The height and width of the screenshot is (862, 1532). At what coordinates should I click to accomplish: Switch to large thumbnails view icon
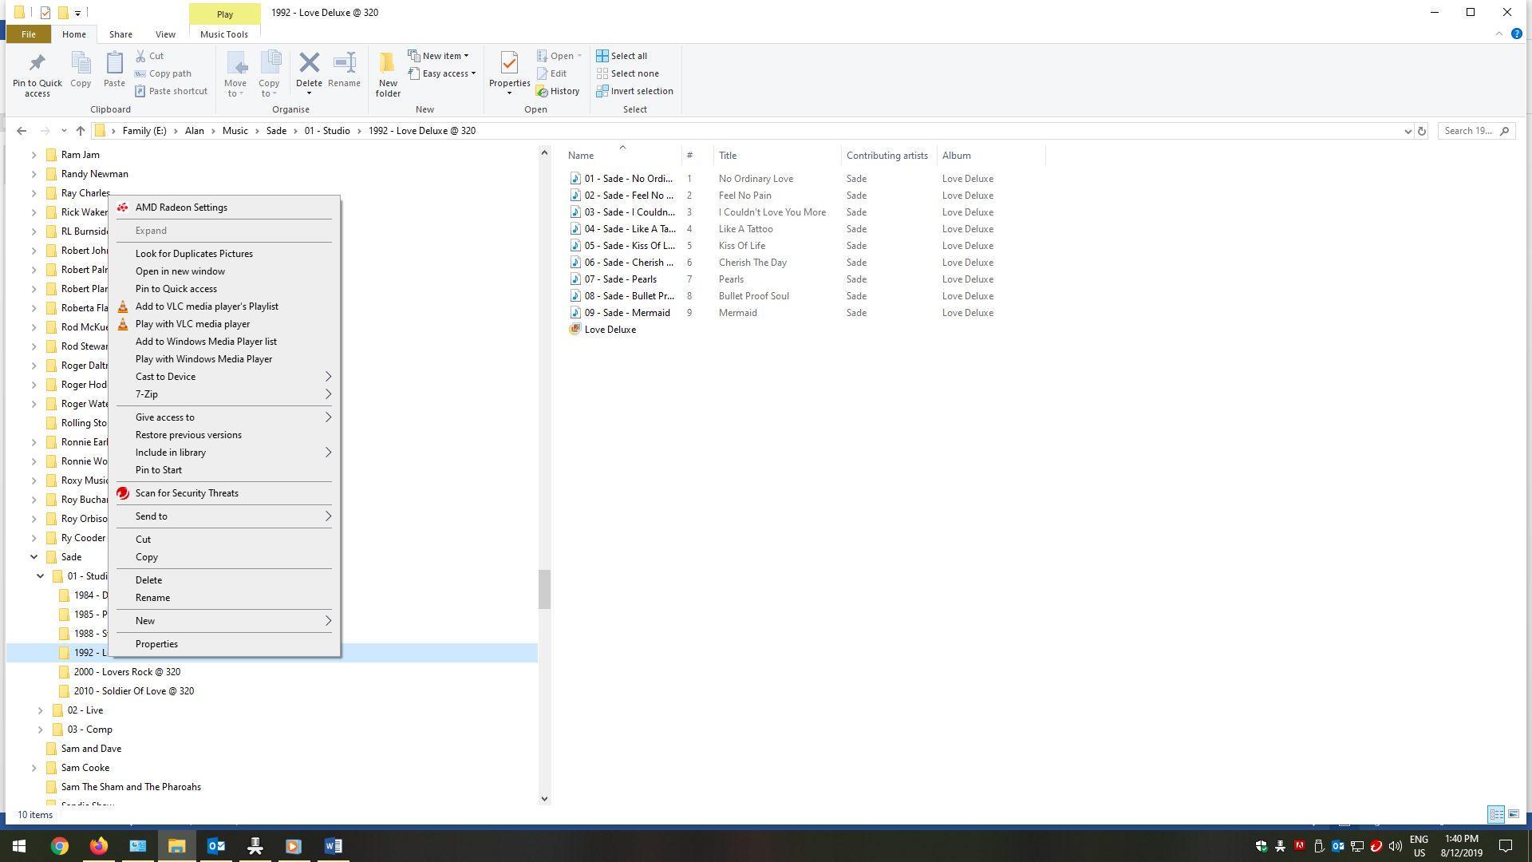pyautogui.click(x=1514, y=814)
